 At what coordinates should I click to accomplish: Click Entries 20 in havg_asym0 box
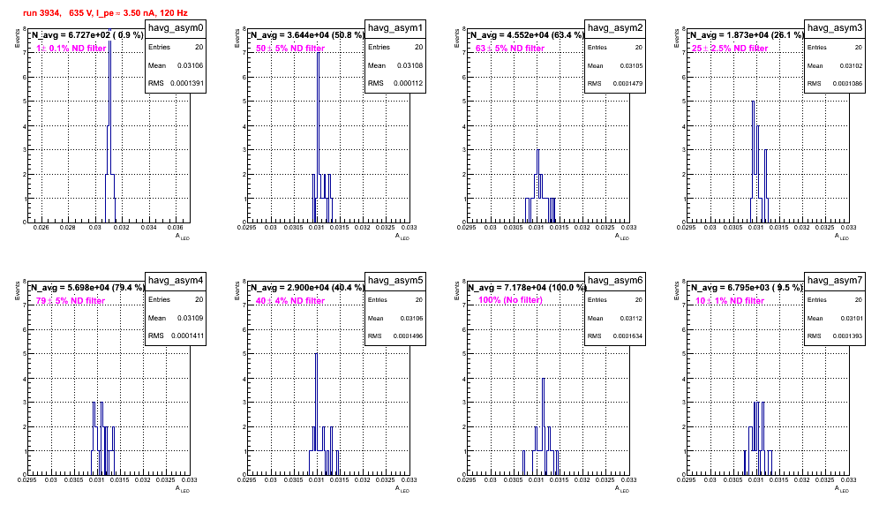tap(176, 47)
